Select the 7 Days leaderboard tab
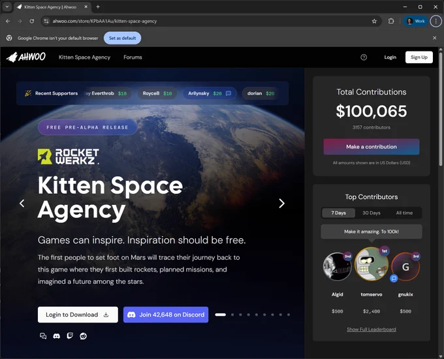Screen dimensions: 444x359 click(338, 213)
